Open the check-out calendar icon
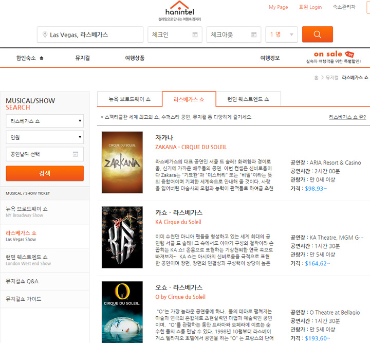Viewport: 370px width, 343px height. (x=254, y=34)
